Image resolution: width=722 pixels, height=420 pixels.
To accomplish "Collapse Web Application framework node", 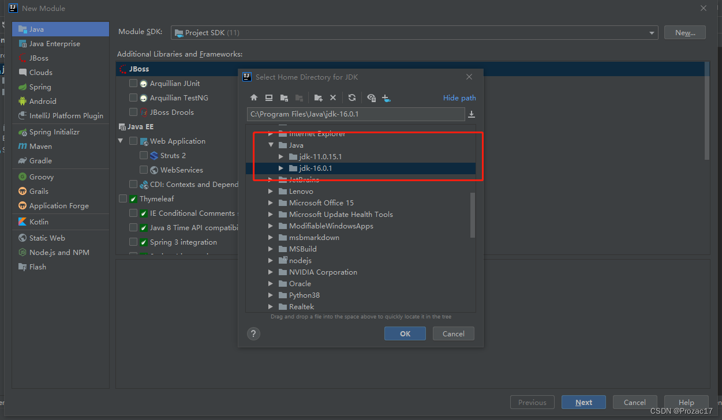I will coord(121,141).
